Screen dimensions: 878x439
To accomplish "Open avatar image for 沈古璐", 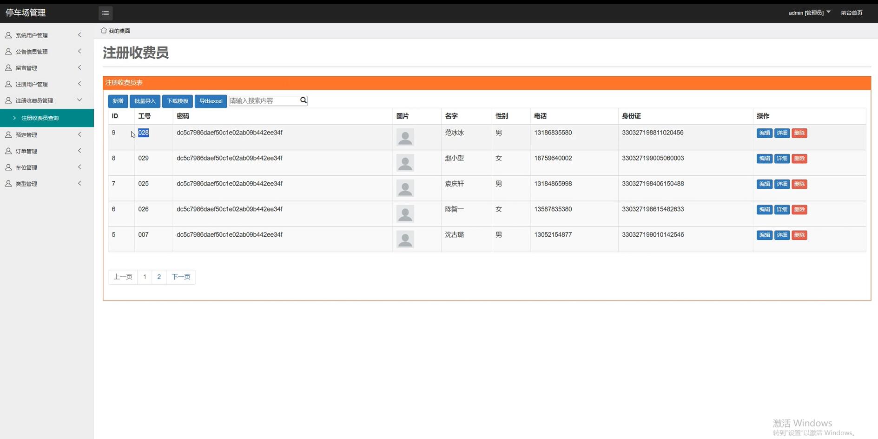I will point(405,239).
